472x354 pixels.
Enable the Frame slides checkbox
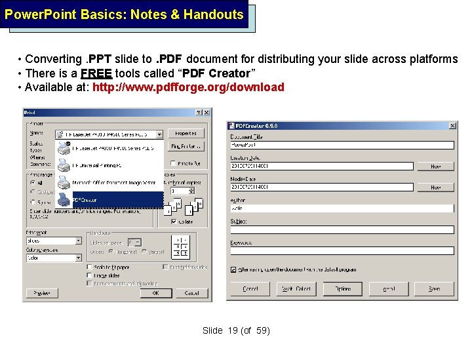click(89, 275)
